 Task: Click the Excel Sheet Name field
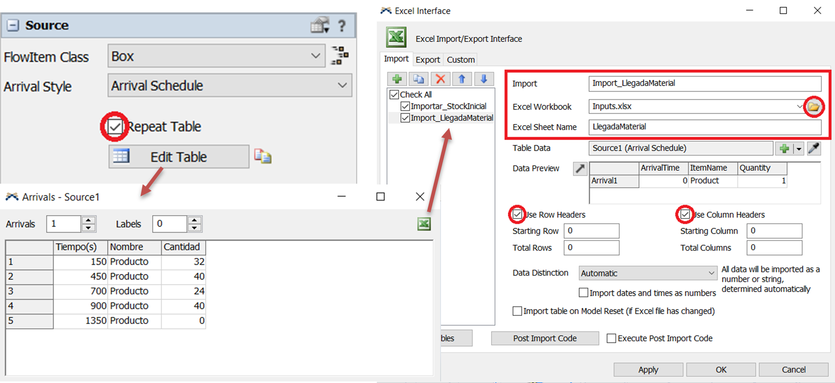(x=704, y=127)
